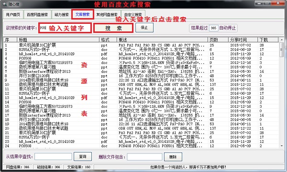The width and height of the screenshot is (287, 172).
Task: Select row 2 titled 8255A方式0-例子
Action: click(x=141, y=50)
